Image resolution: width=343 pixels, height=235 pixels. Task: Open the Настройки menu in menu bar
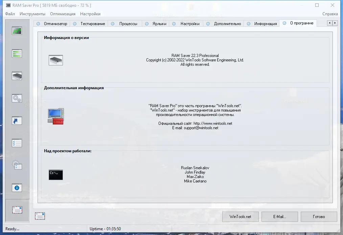pos(90,14)
